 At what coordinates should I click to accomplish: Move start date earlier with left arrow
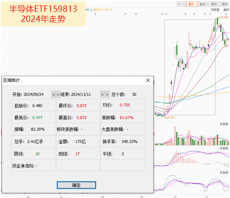point(53,94)
